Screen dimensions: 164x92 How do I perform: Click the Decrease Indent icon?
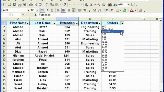coord(106,10)
